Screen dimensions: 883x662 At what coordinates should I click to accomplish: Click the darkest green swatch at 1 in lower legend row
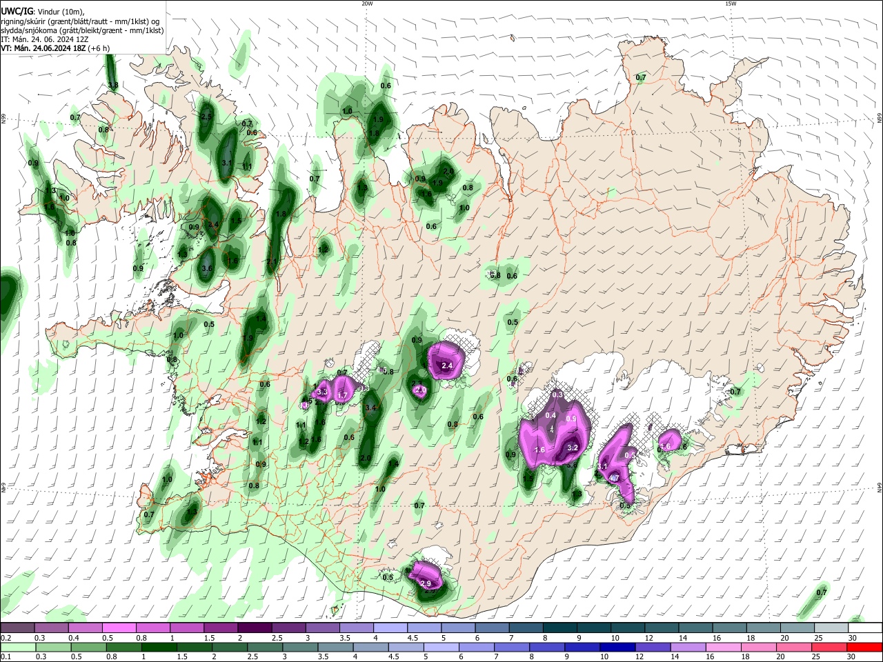(x=159, y=648)
